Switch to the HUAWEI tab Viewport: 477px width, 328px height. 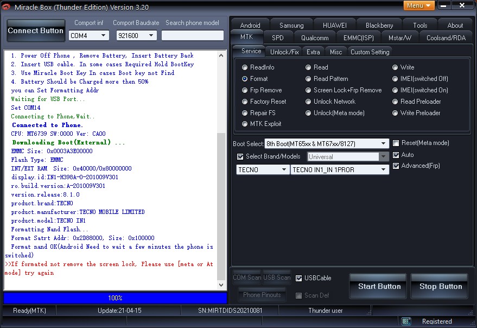(335, 26)
